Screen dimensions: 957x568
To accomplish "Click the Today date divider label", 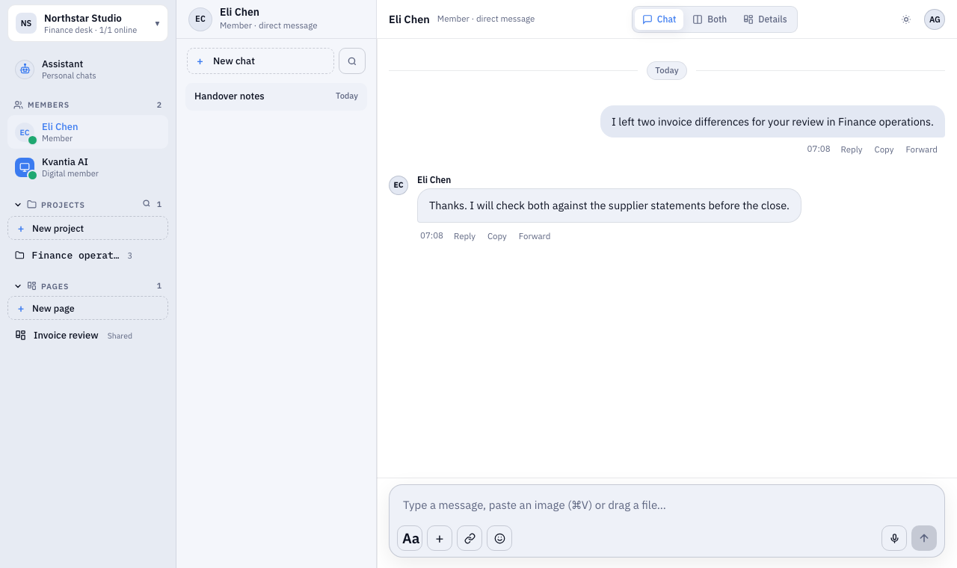I will pos(667,70).
